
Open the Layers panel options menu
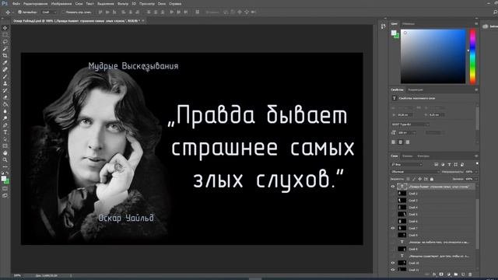476,156
